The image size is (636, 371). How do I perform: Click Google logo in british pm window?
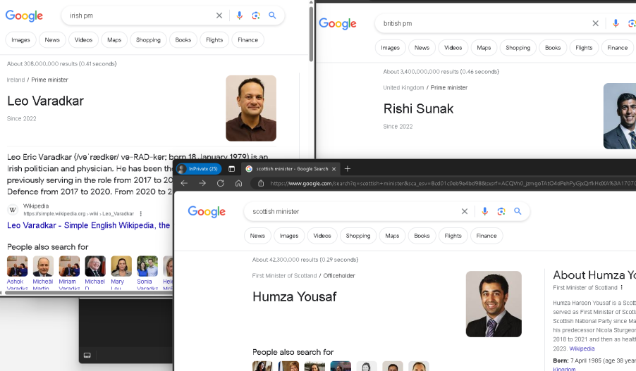[338, 23]
